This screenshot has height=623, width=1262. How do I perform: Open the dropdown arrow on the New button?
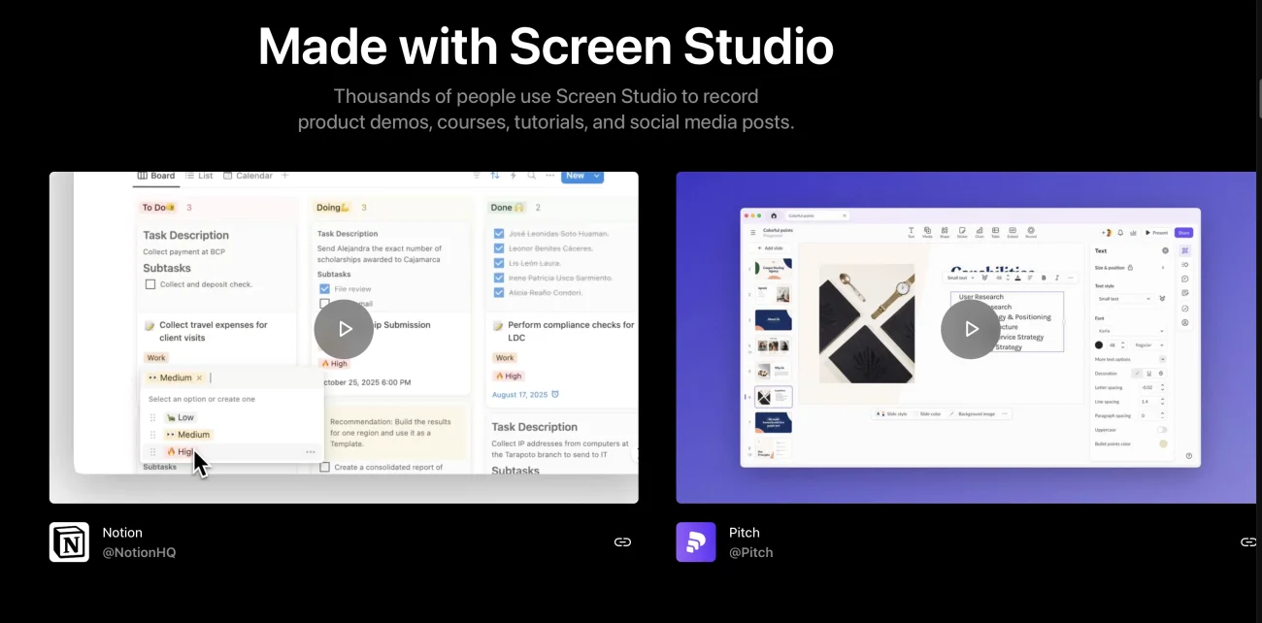[x=596, y=176]
